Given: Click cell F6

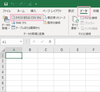Looking at the screenshot, I should 93,83.
